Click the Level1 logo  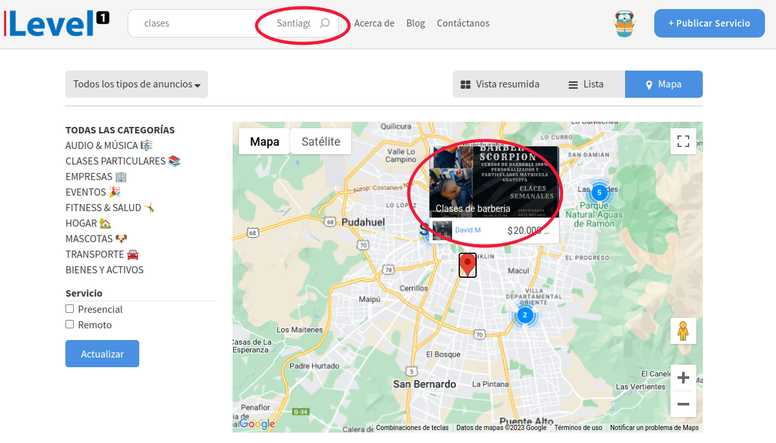click(56, 22)
